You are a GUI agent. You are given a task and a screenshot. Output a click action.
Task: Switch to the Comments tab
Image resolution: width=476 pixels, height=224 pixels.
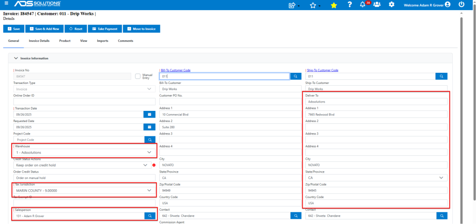(126, 40)
